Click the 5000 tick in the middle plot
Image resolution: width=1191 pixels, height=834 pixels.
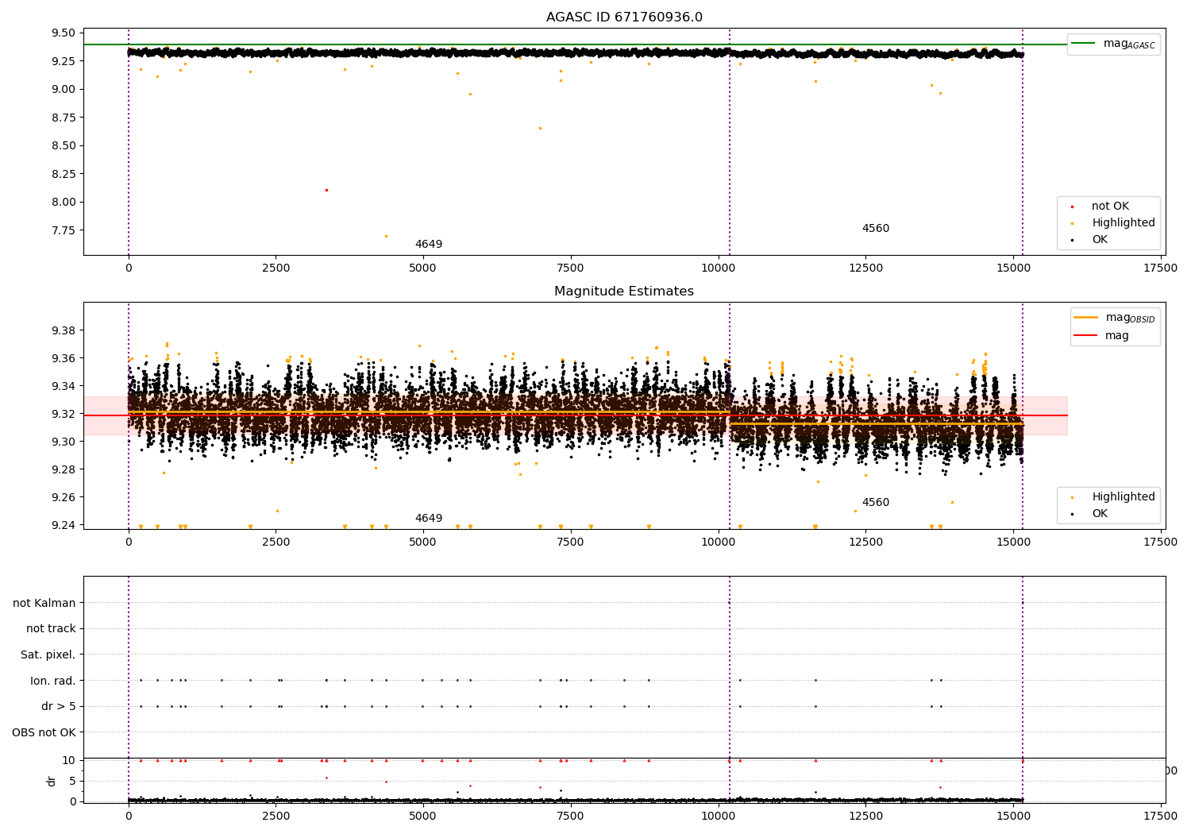[x=423, y=542]
